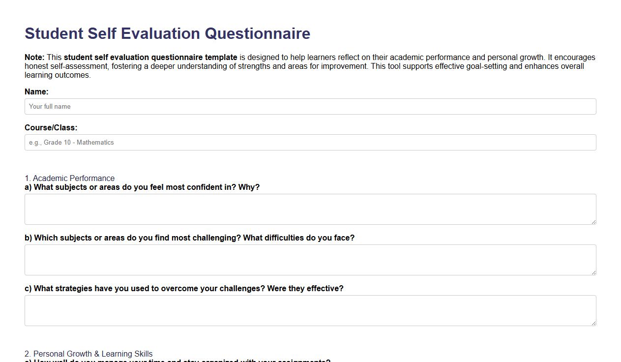This screenshot has height=362, width=621.
Task: Click question text about strategy effectiveness
Action: (x=184, y=288)
